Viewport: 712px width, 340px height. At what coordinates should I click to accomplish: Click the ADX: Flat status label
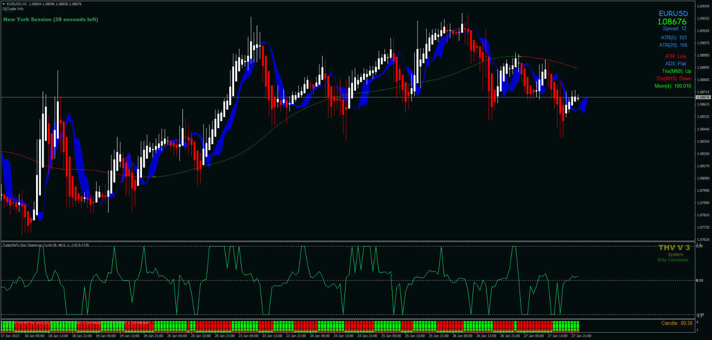pyautogui.click(x=676, y=64)
